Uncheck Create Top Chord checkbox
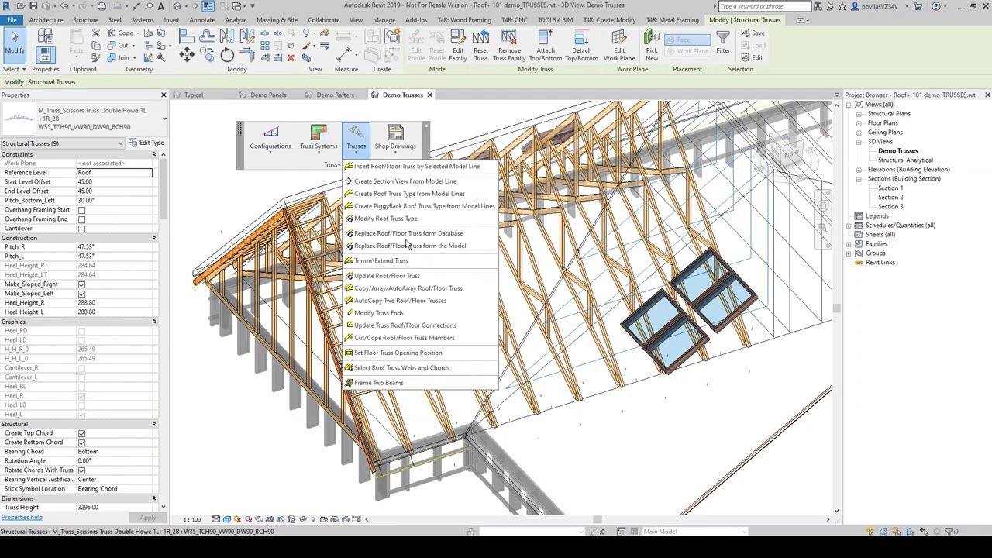Viewport: 992px width, 558px height. pyautogui.click(x=81, y=433)
